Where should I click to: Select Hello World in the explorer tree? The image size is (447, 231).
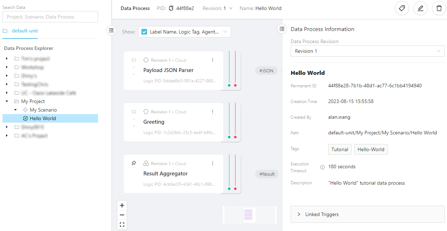pyautogui.click(x=43, y=118)
